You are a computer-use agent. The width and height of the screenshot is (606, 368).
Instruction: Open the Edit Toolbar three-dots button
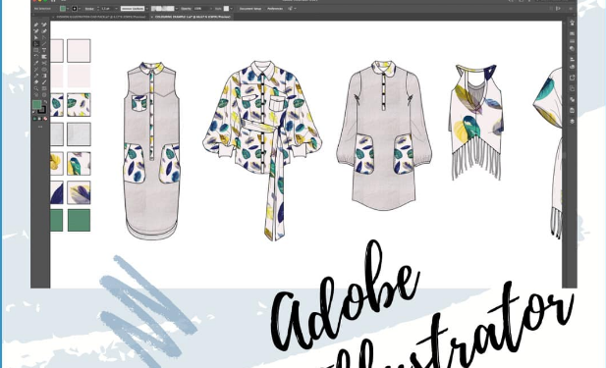40,127
